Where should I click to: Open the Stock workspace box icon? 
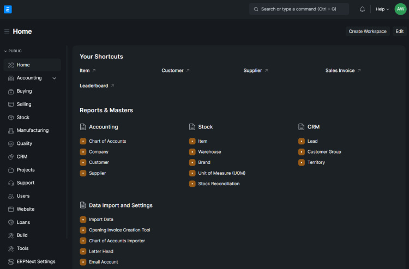(11, 118)
